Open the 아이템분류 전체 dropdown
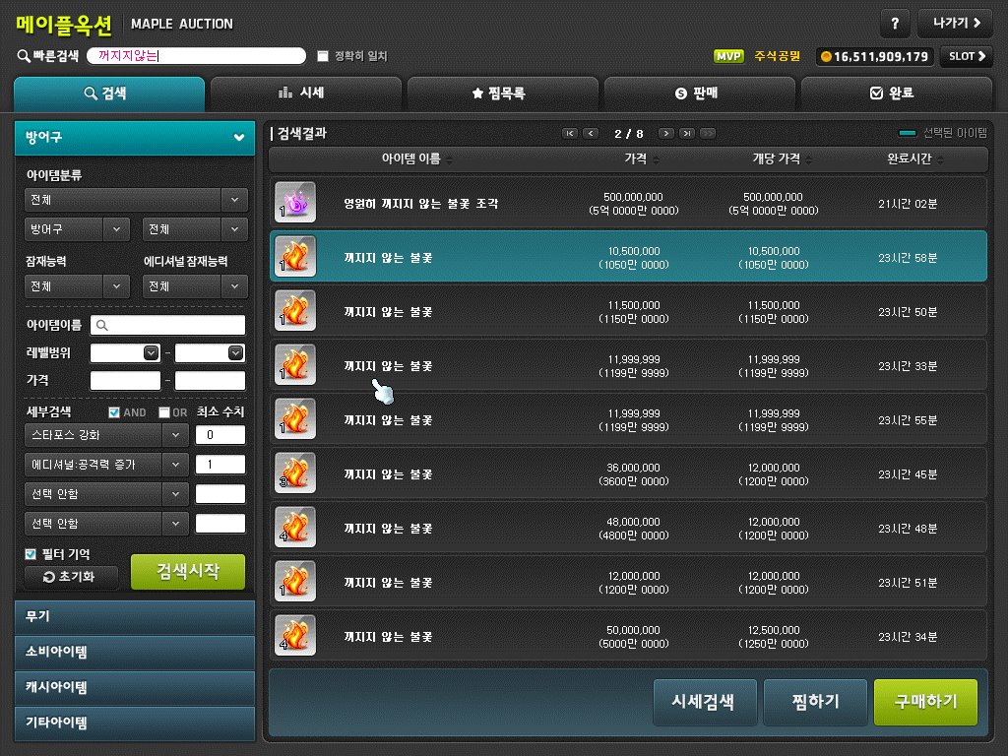 136,200
